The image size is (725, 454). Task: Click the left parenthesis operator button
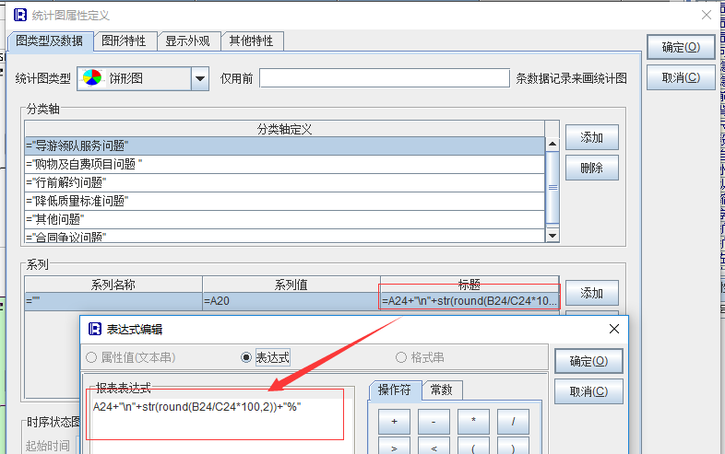click(x=473, y=446)
